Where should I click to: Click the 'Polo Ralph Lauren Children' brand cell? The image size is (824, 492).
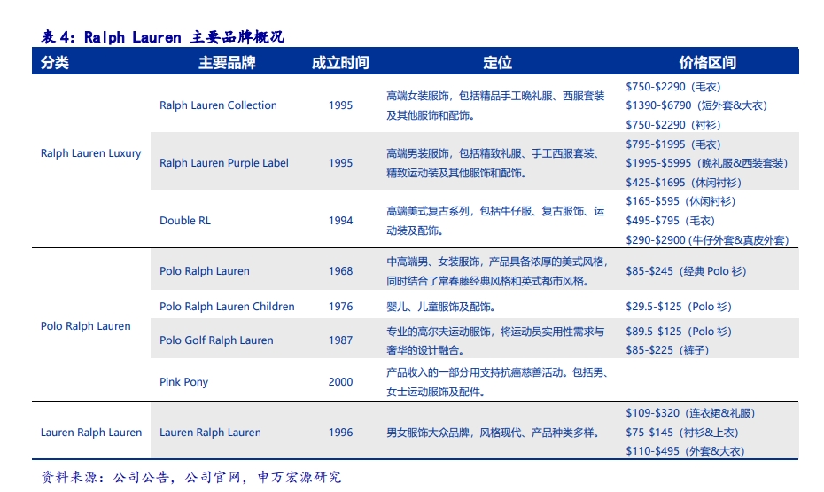coord(227,307)
